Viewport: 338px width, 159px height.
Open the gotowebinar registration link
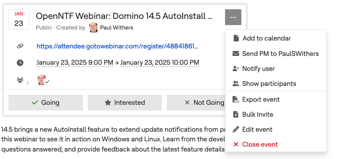point(117,46)
